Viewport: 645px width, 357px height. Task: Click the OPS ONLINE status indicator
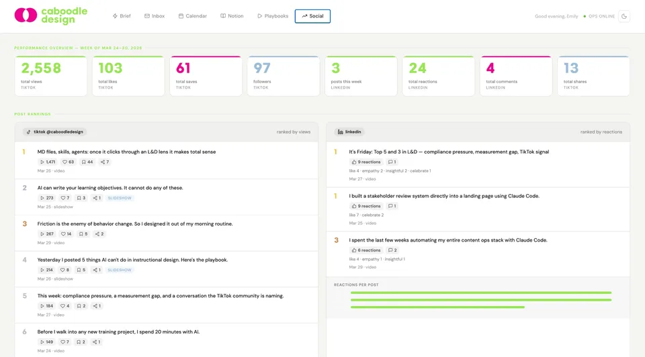[599, 16]
